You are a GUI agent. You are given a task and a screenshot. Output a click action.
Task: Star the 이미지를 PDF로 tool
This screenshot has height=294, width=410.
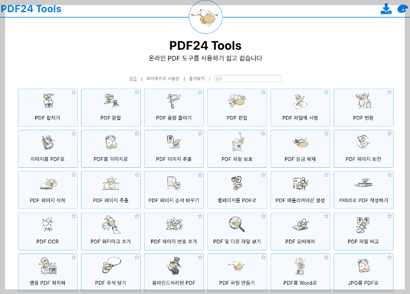[x=74, y=133]
